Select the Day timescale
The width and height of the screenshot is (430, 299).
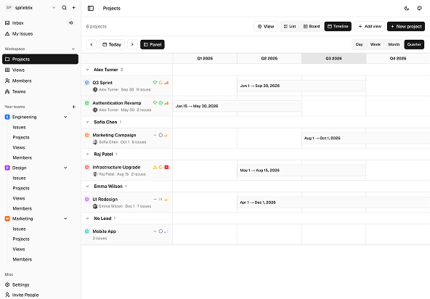pos(360,44)
